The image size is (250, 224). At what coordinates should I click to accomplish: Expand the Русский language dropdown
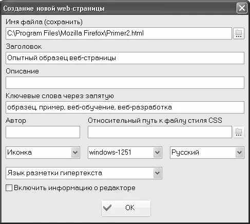tap(239, 153)
